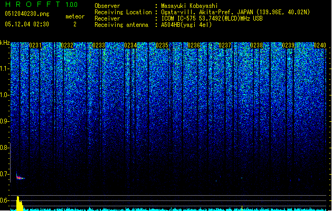Select the A504HB(yagi 4el) antenna text
Viewport: 332px width, 211px height.
tap(186, 25)
